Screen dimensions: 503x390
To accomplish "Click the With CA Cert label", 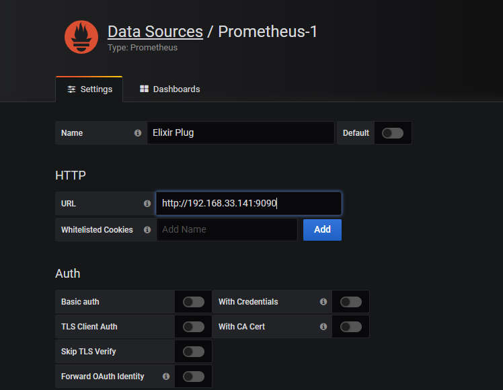I will tap(241, 327).
